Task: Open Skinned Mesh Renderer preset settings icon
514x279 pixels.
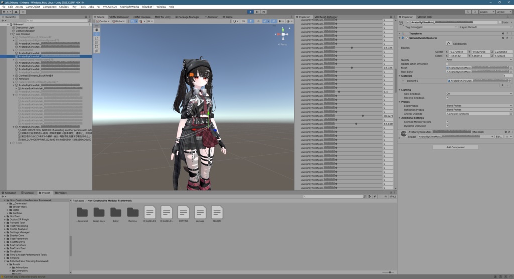Action: point(507,38)
